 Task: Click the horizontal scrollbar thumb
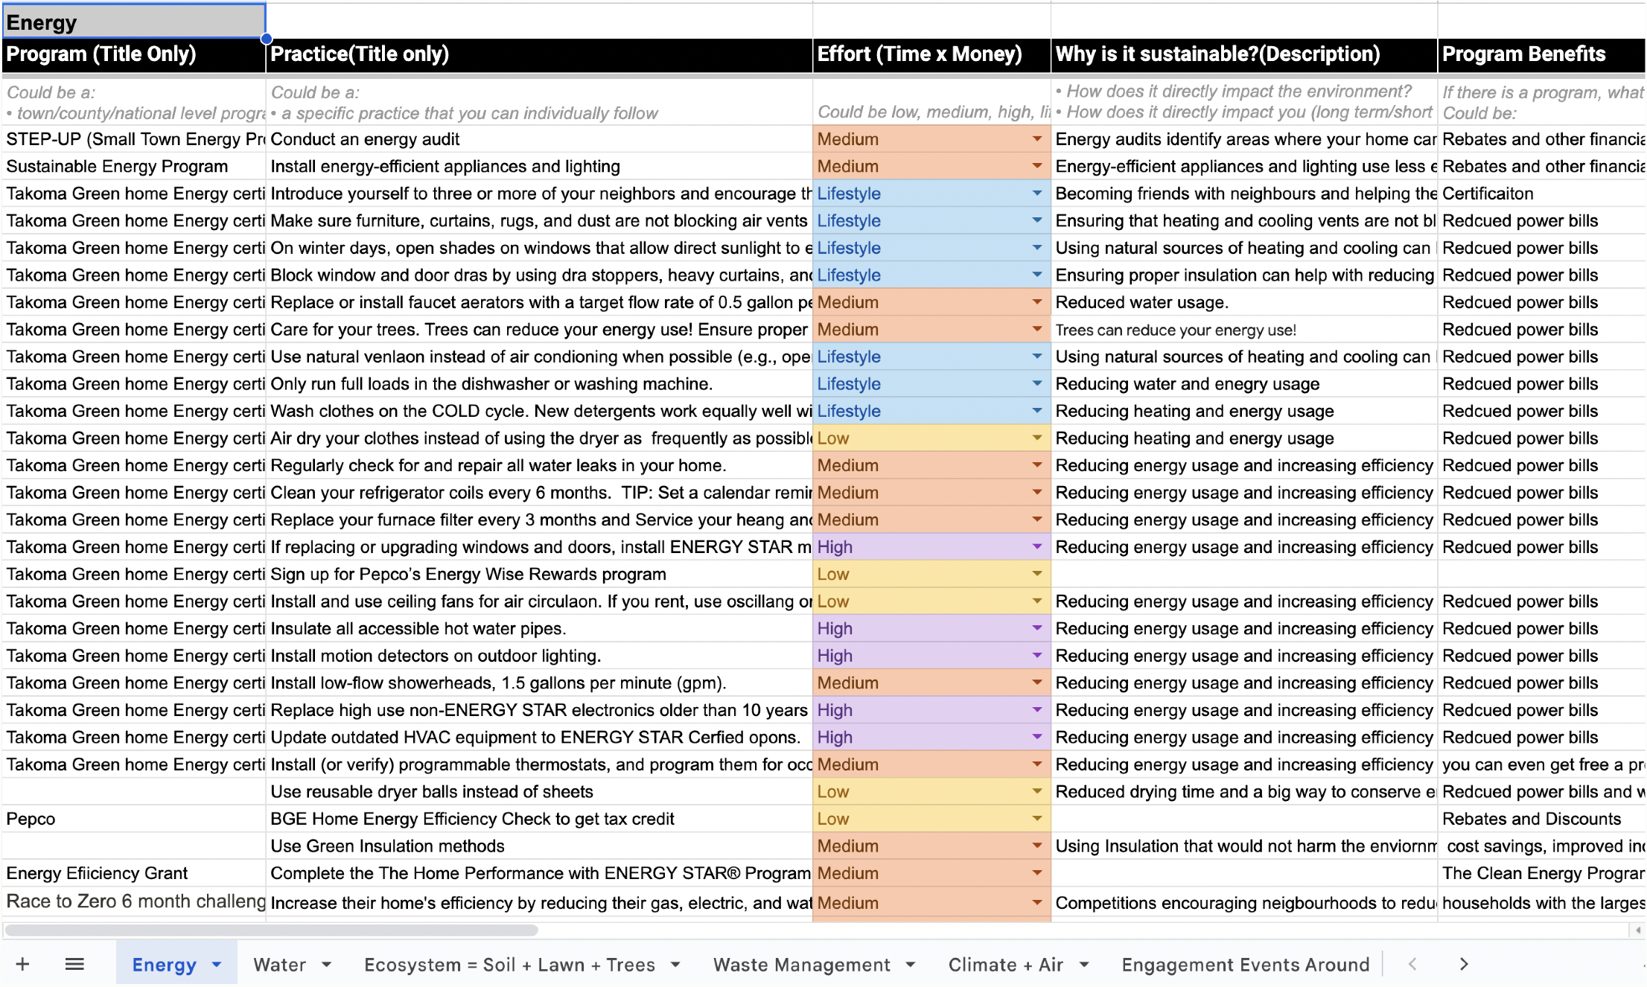tap(272, 930)
